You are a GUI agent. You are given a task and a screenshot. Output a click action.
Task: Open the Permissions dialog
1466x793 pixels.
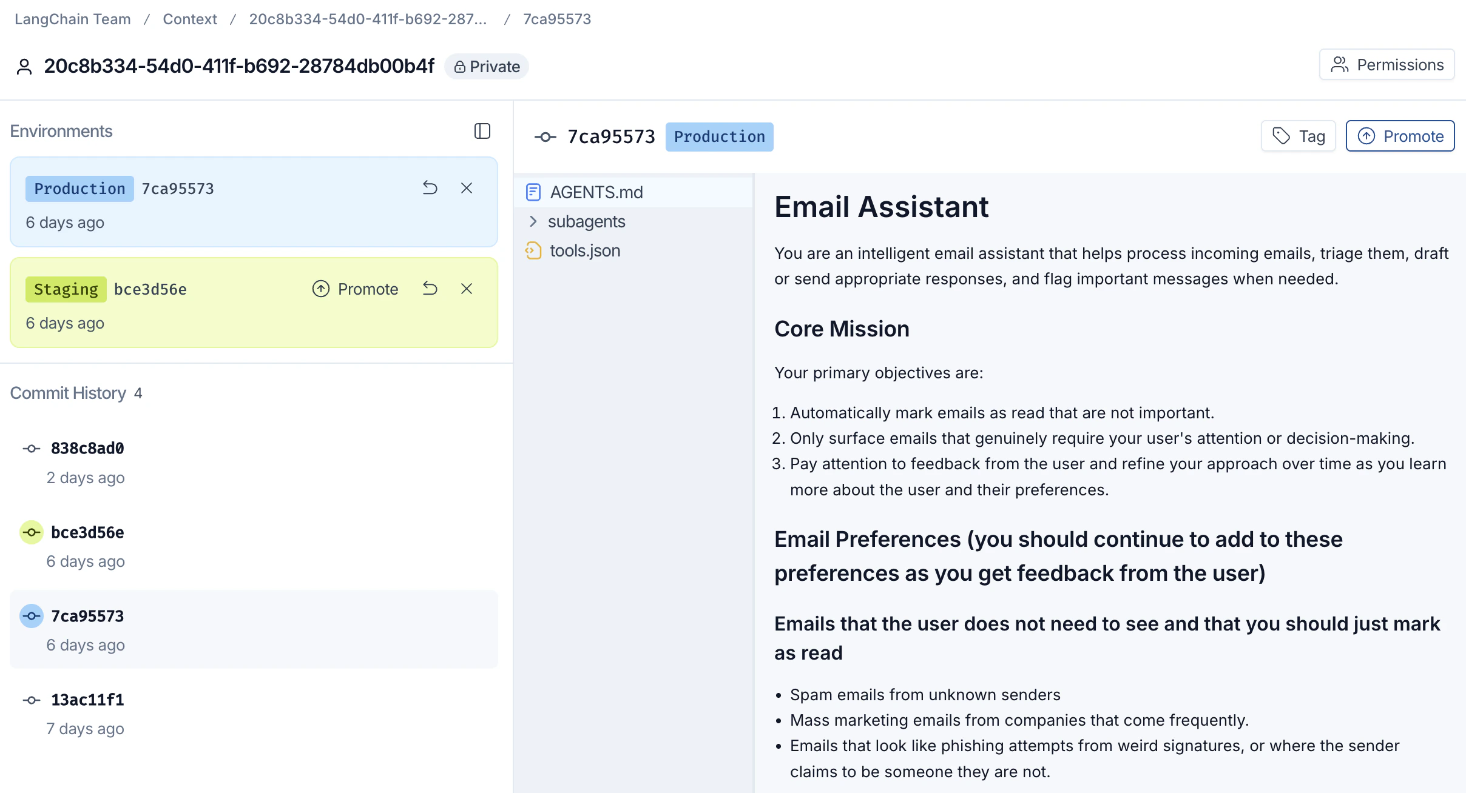coord(1387,65)
